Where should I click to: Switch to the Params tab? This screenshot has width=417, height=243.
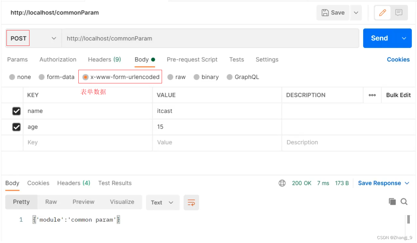(x=17, y=59)
